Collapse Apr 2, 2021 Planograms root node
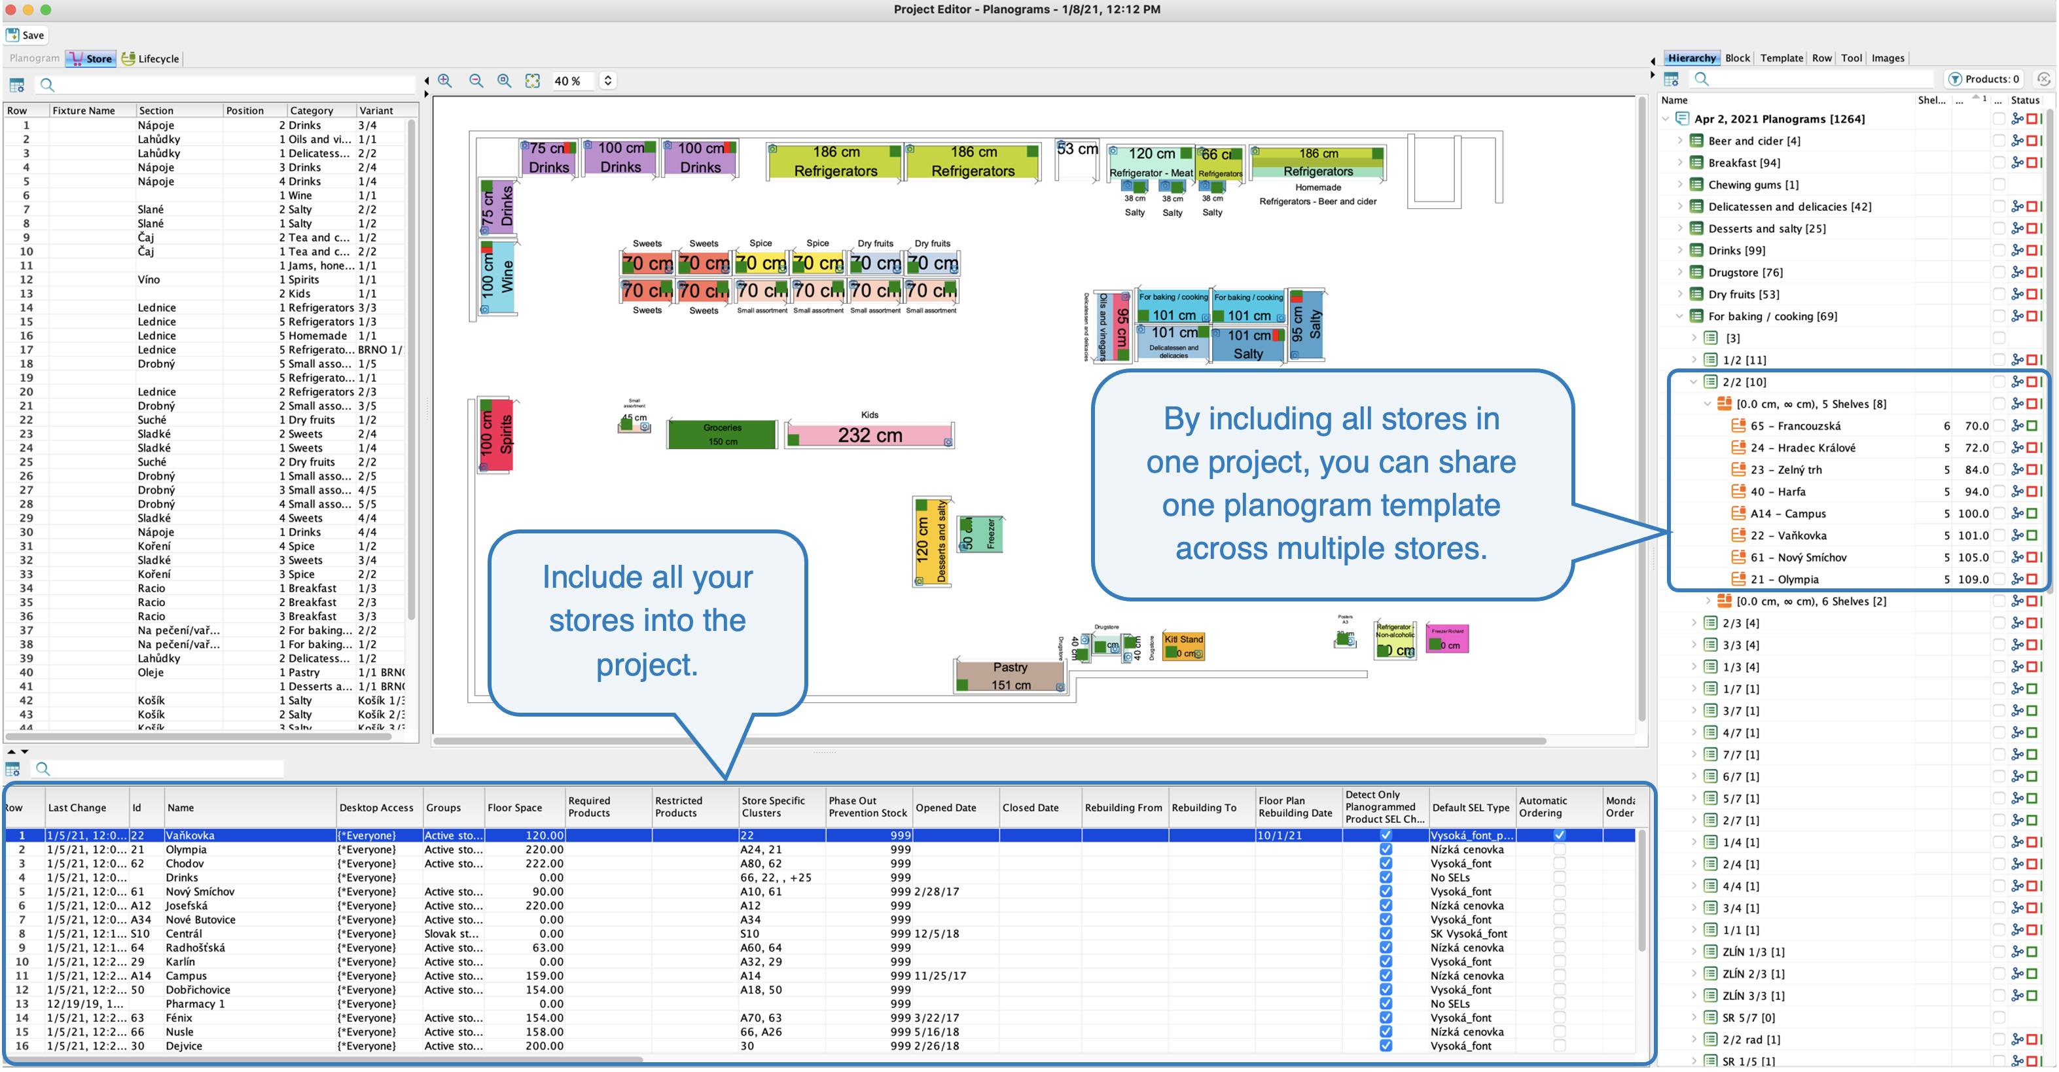The height and width of the screenshot is (1072, 2059). pos(1666,118)
